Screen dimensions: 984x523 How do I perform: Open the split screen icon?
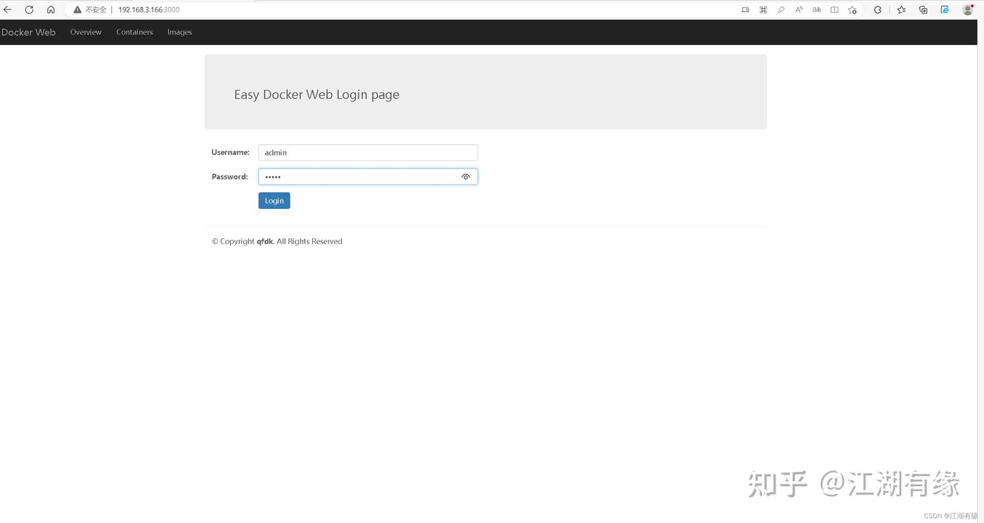coord(834,10)
